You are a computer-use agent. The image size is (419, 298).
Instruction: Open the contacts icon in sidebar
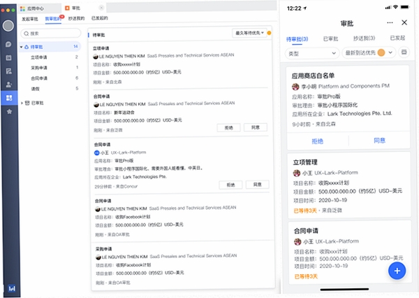(9, 85)
